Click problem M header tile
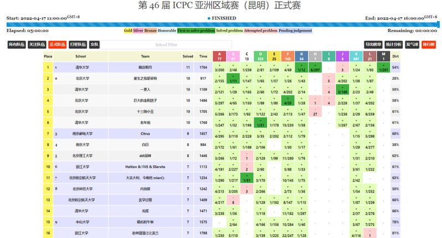The width and height of the screenshot is (442, 238). (x=383, y=56)
